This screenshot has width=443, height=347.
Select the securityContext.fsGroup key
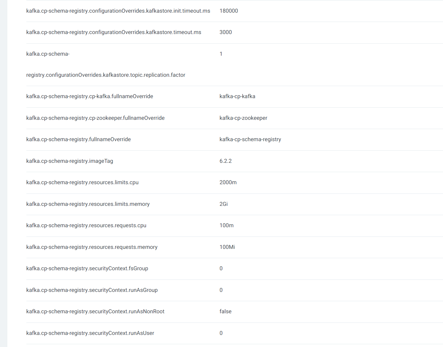[87, 269]
